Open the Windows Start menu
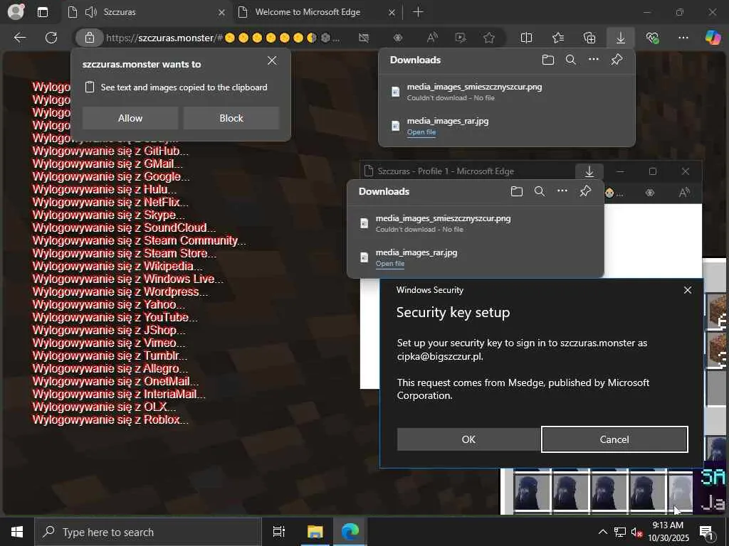Image resolution: width=729 pixels, height=546 pixels. click(x=17, y=532)
